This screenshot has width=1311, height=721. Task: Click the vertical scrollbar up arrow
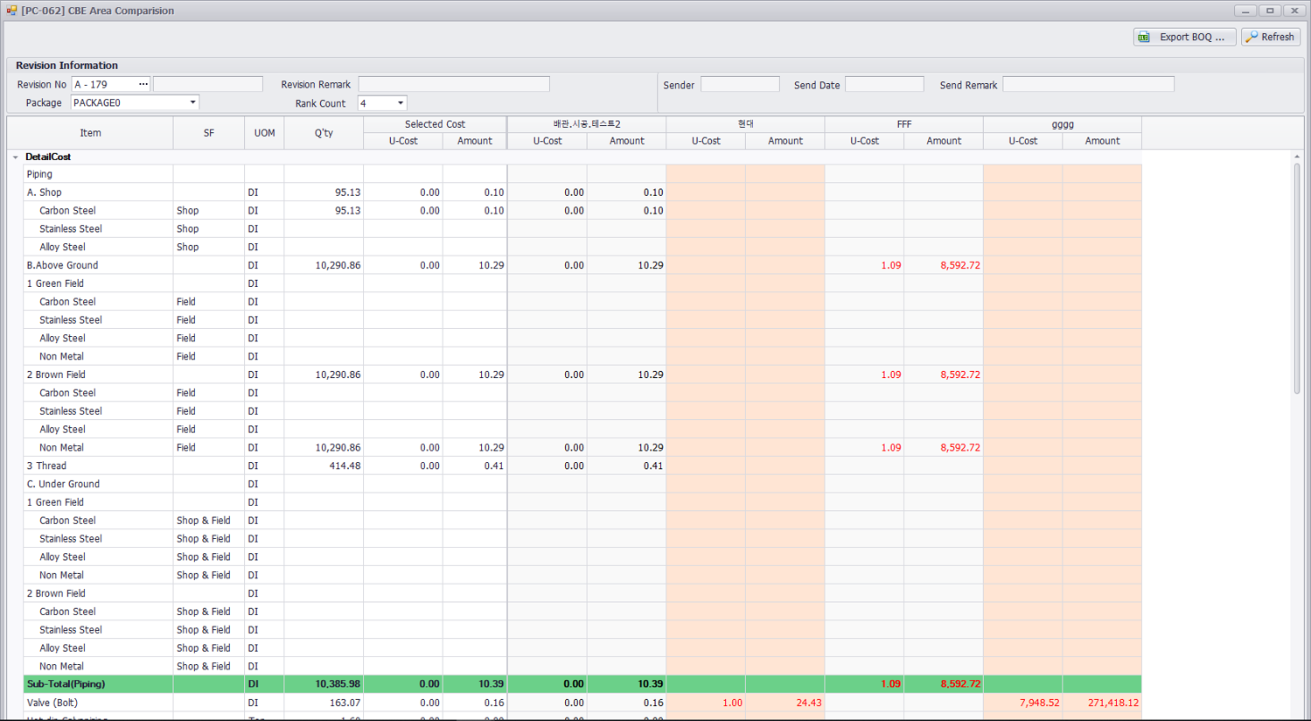tap(1296, 157)
